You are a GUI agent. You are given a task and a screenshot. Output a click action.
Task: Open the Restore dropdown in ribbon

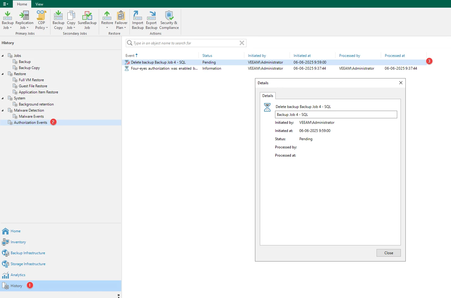(107, 27)
